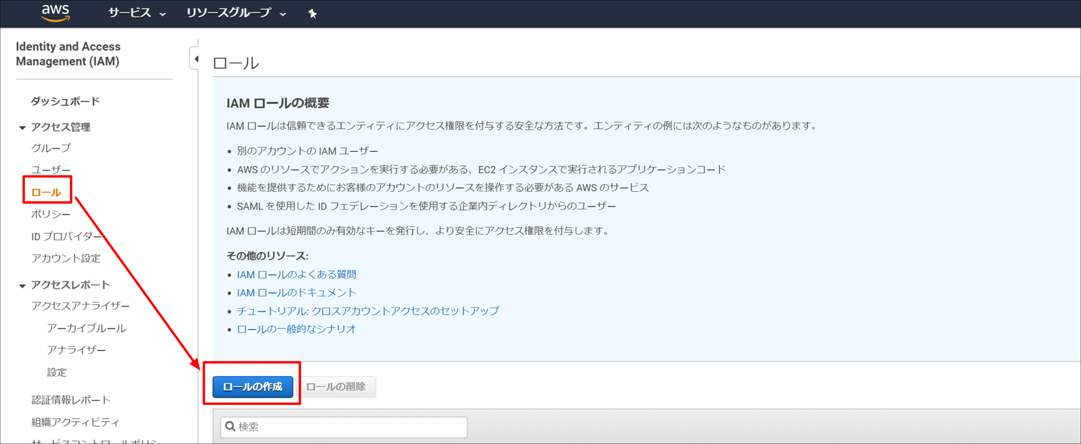Viewport: 1081px width, 444px height.
Task: Click the IAM ロールの概要 heading
Action: (278, 103)
